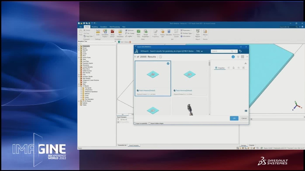Open the EMEA Demo search title dropdown
The width and height of the screenshot is (305, 171).
coord(202,51)
